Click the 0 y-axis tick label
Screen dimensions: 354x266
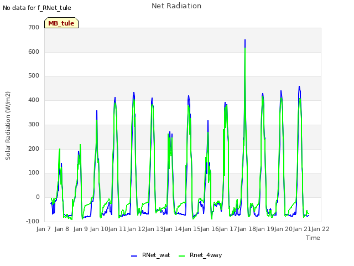38,197
